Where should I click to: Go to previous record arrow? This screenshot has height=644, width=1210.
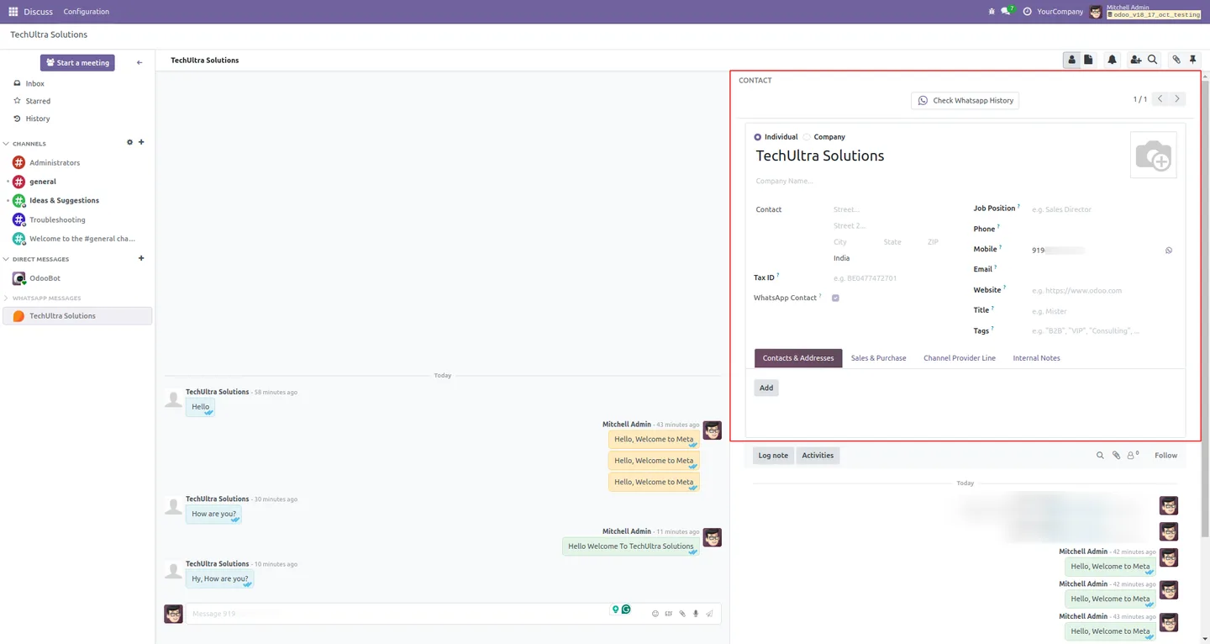coord(1160,99)
